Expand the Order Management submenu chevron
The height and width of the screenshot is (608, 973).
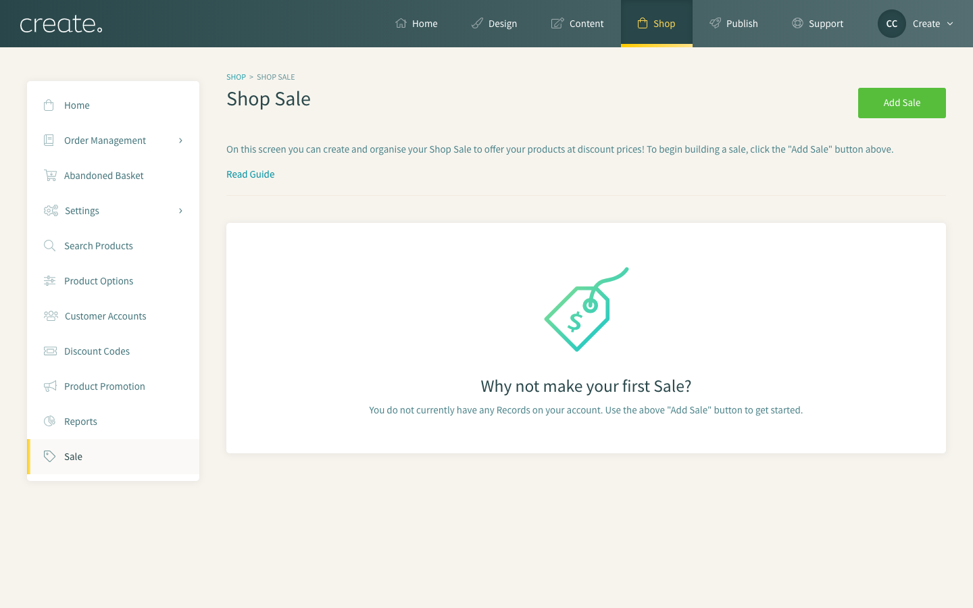click(x=180, y=141)
